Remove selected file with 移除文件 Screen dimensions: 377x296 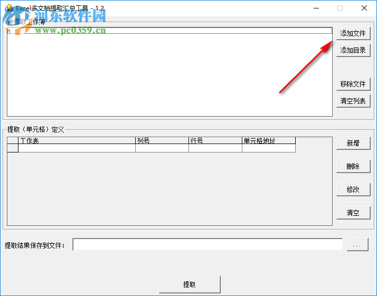(353, 84)
